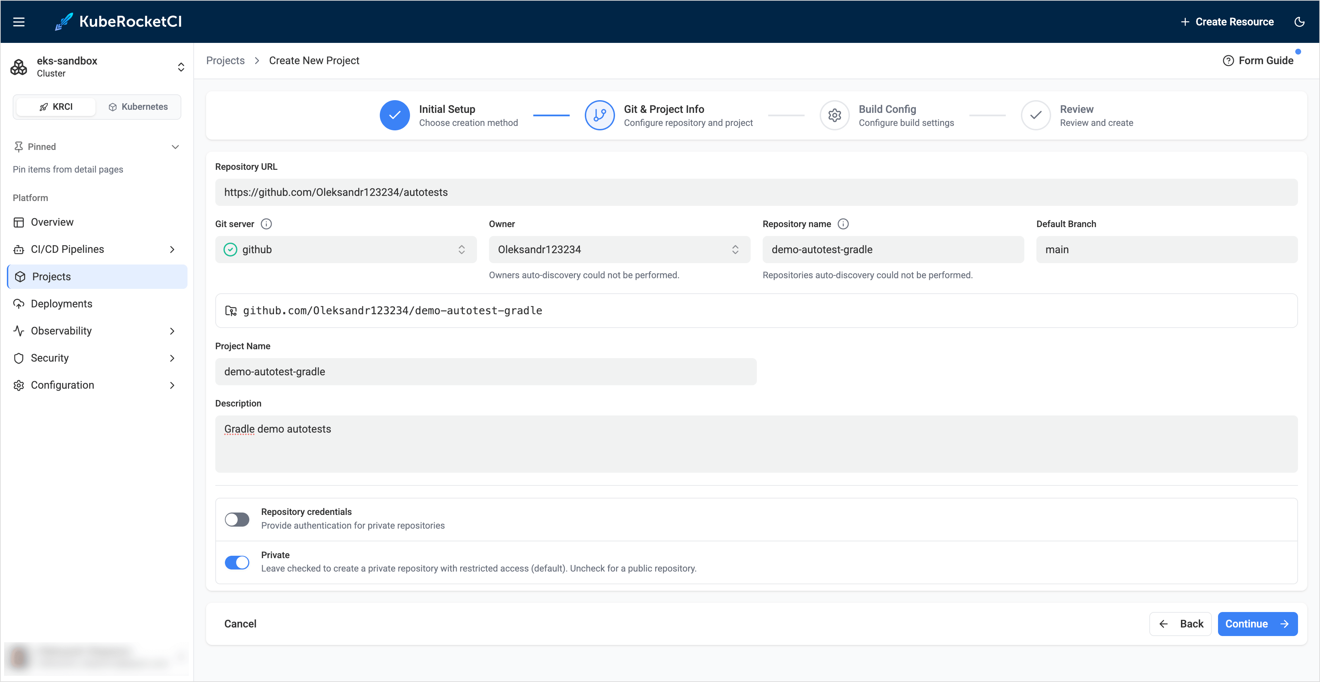1320x682 pixels.
Task: Click the Repository URL input field
Action: (756, 192)
